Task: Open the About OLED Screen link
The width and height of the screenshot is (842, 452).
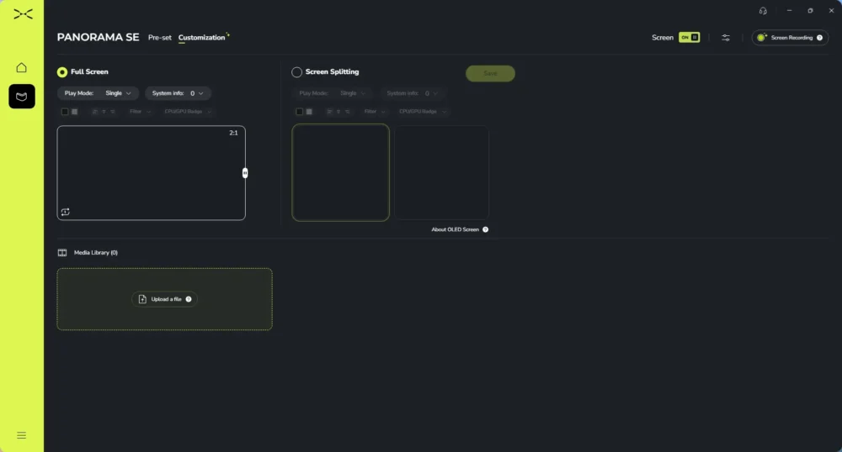Action: tap(455, 229)
